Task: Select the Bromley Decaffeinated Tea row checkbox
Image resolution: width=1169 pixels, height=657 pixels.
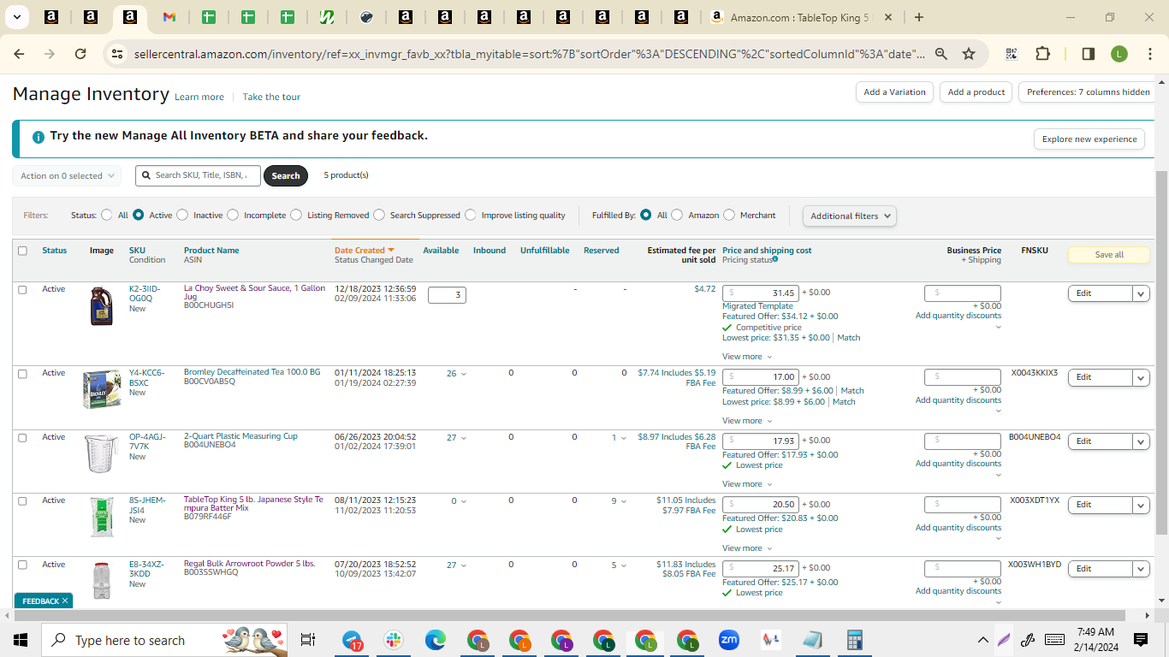Action: coord(22,374)
